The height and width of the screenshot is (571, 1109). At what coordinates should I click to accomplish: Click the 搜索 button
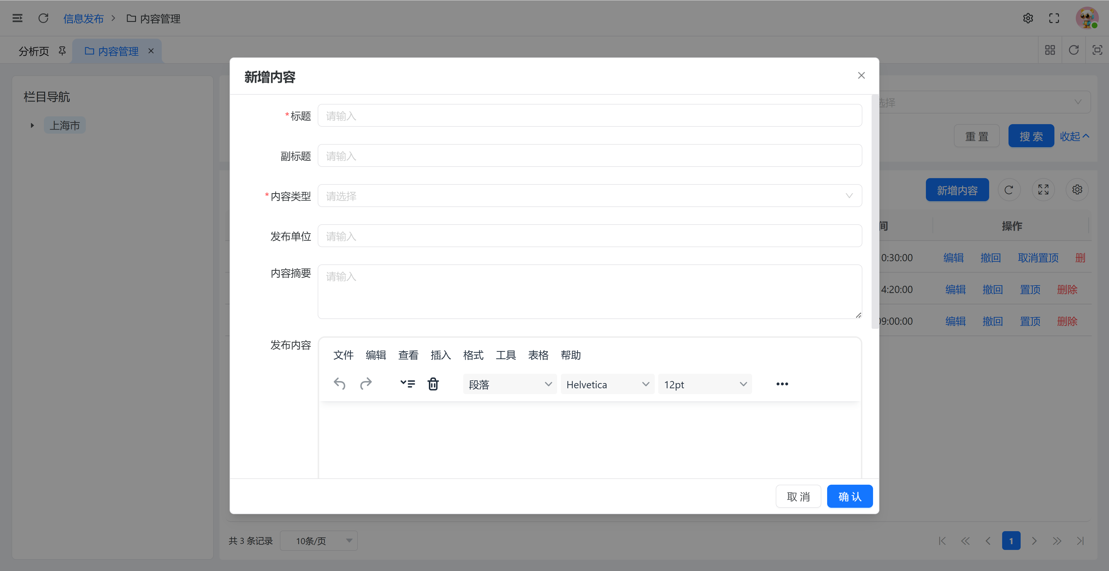(1031, 136)
